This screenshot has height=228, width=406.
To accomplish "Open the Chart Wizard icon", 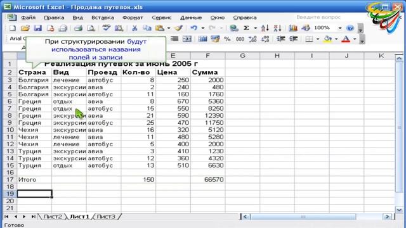I will point(293,28).
